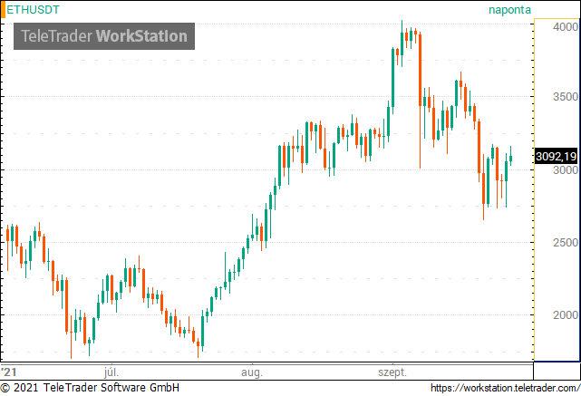Click the 'aug.' date axis label
Screen dimensions: 581x396
pos(252,372)
